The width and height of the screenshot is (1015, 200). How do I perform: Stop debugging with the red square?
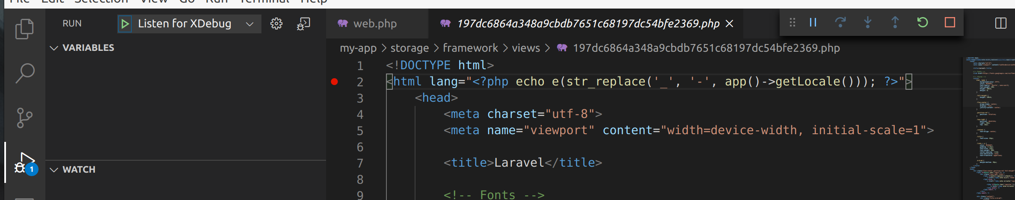(x=950, y=22)
